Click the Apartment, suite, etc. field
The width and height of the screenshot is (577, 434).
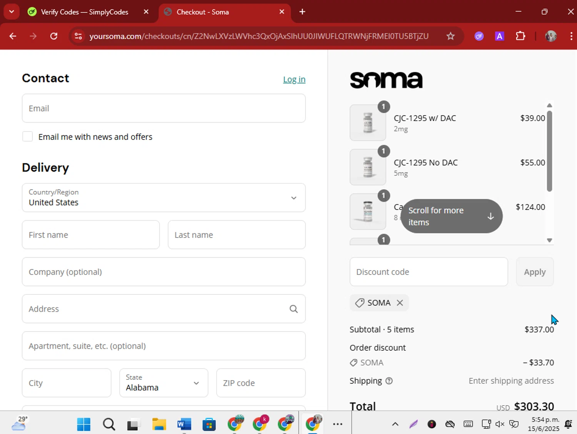pyautogui.click(x=164, y=346)
